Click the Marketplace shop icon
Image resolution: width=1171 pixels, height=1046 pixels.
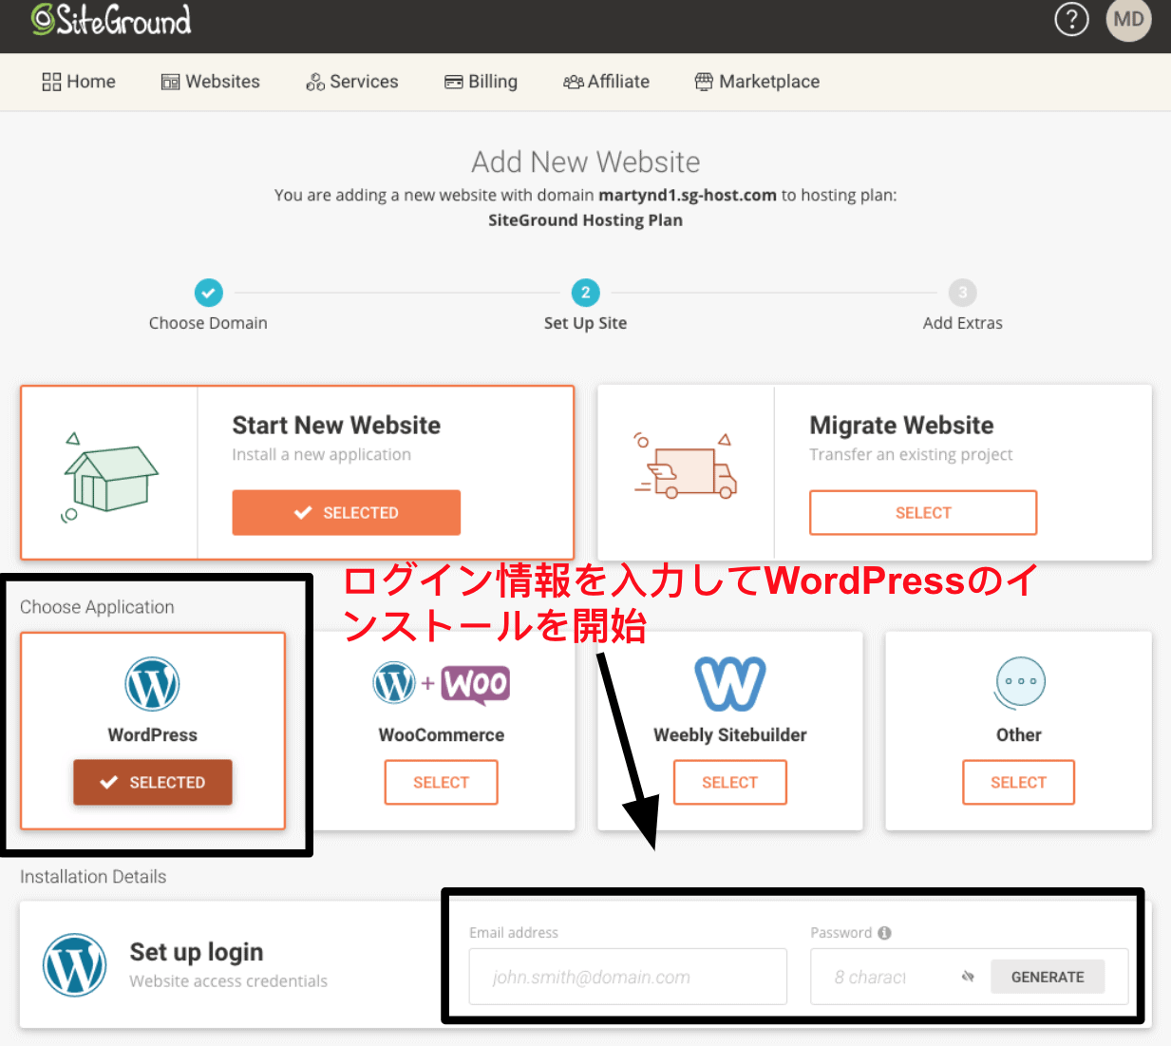click(704, 82)
